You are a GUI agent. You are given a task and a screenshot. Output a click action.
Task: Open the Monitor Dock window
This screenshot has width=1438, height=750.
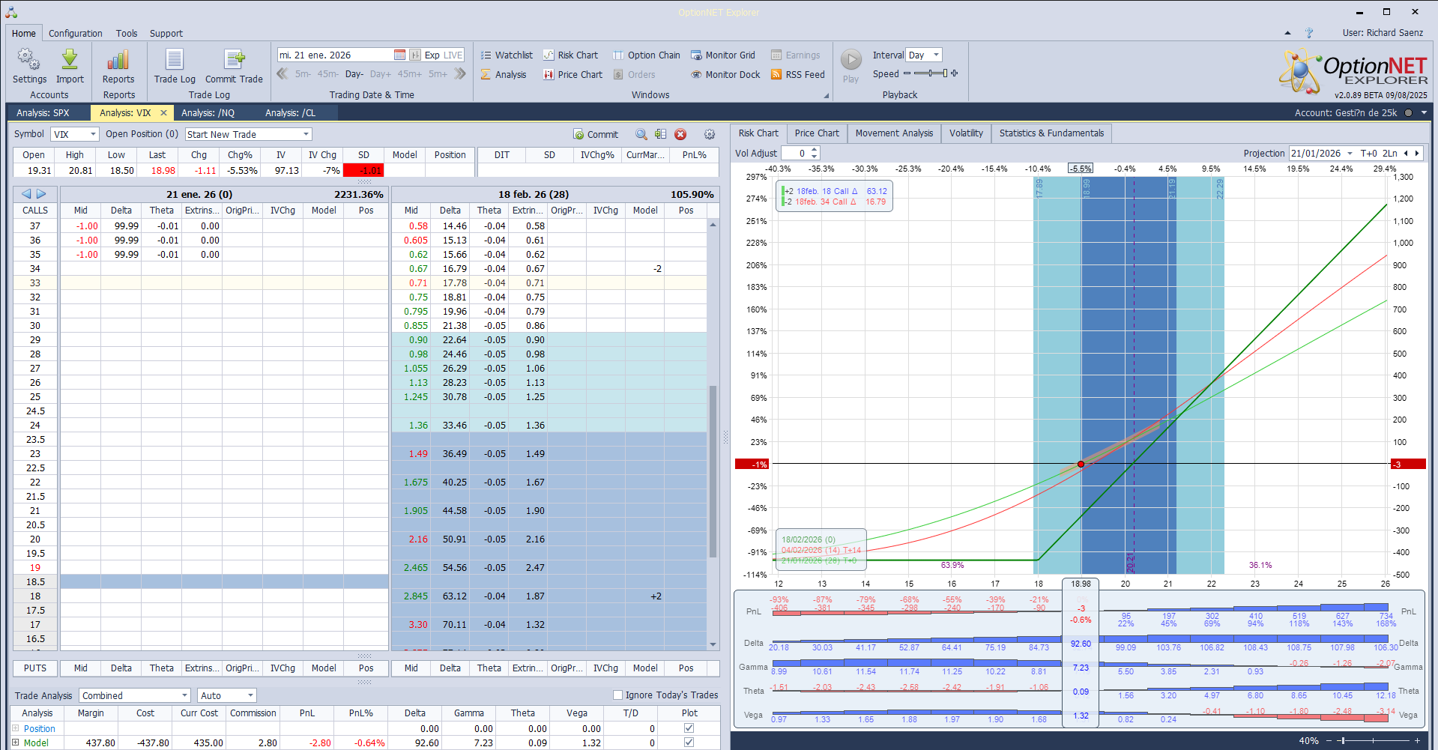(x=725, y=74)
